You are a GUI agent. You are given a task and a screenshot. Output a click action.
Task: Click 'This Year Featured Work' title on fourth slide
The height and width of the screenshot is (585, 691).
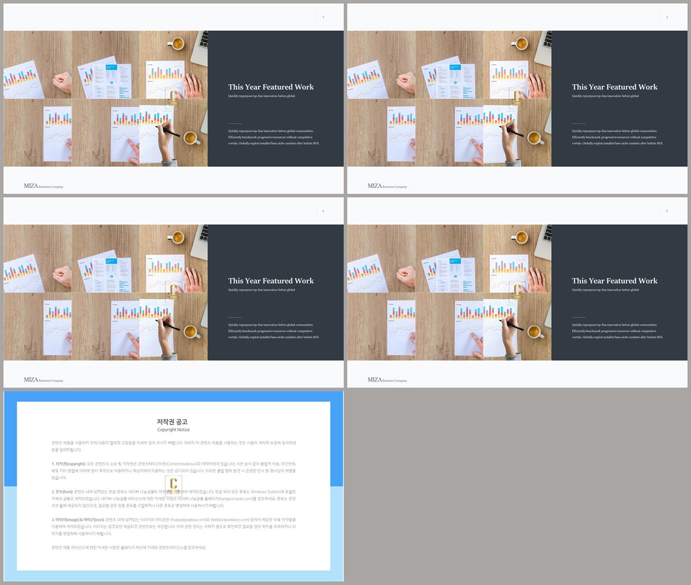[614, 281]
